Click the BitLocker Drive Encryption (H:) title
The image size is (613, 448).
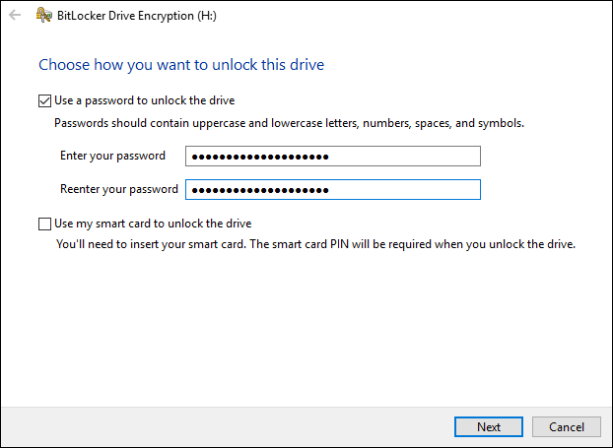click(136, 16)
